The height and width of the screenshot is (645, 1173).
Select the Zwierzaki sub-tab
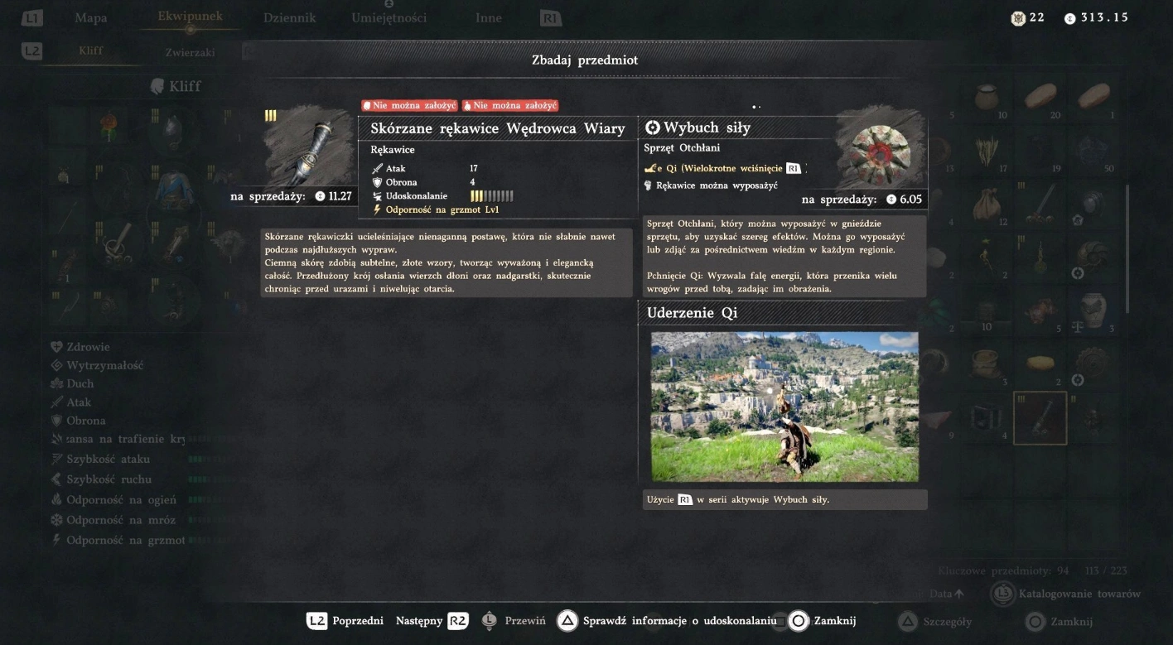pyautogui.click(x=190, y=51)
